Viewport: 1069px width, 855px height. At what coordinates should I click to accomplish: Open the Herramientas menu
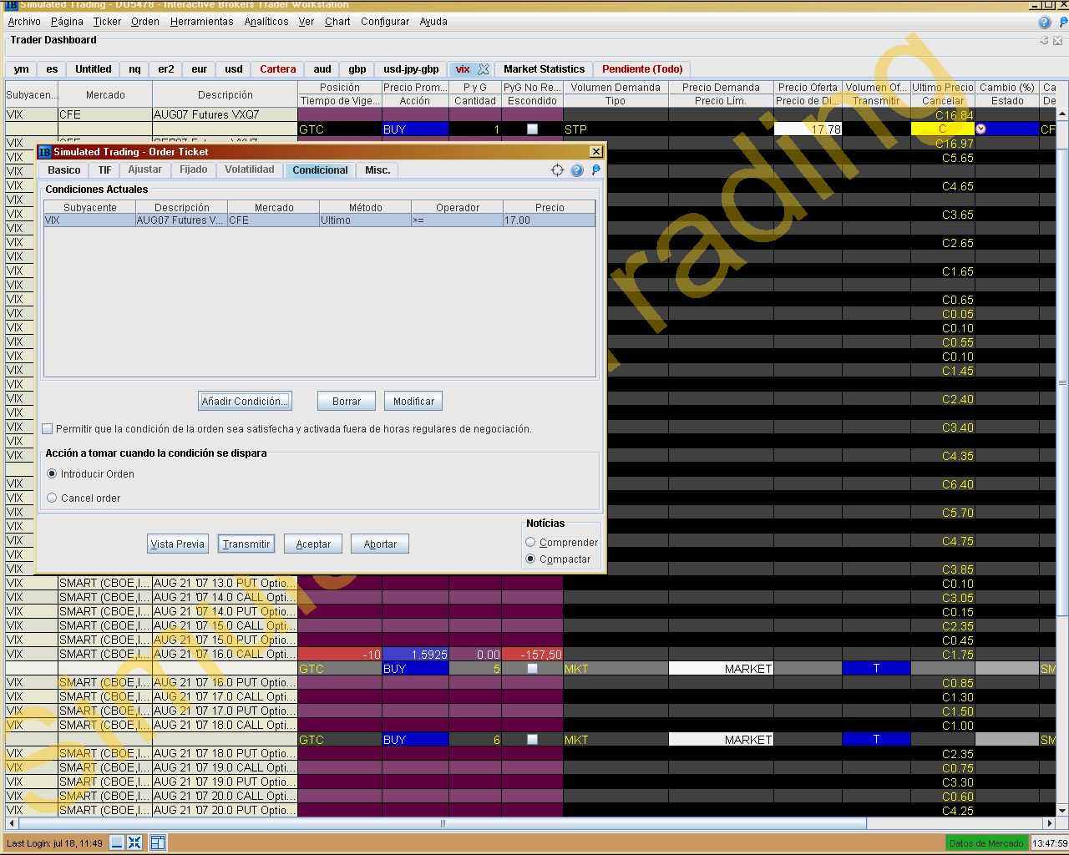(202, 22)
